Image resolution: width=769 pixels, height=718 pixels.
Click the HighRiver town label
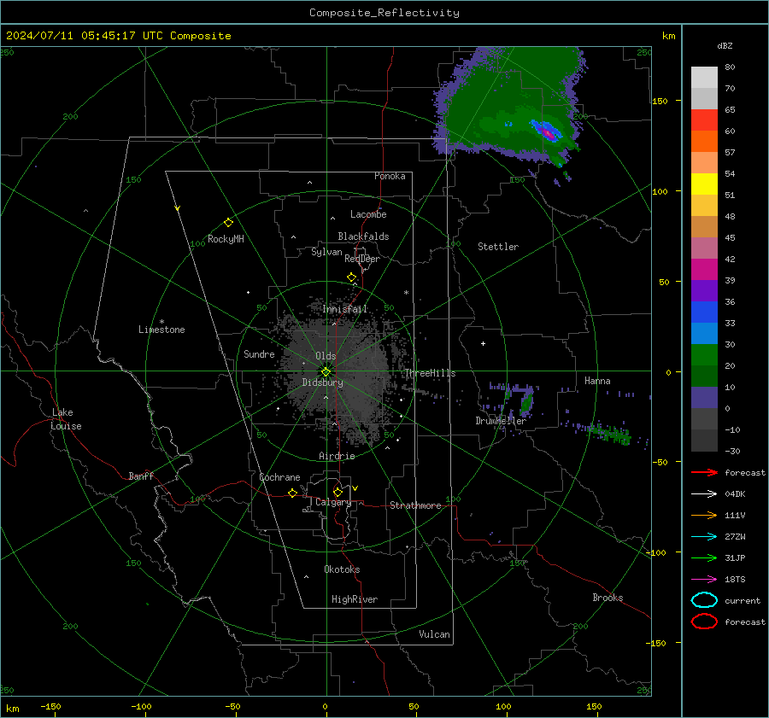(x=354, y=599)
